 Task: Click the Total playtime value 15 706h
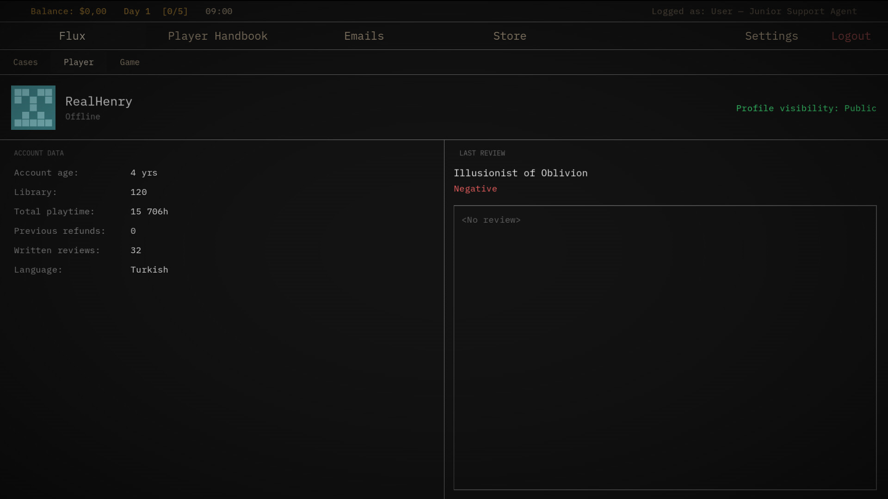[x=149, y=212]
